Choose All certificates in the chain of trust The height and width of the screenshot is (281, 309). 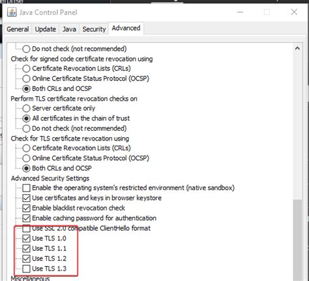pos(26,118)
